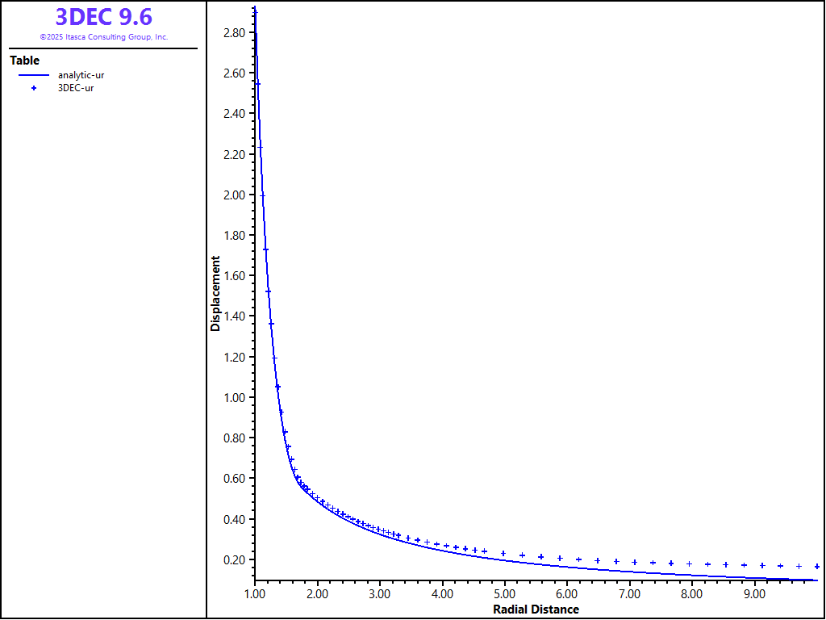
Task: Click the 2.80 tick label on y-axis
Action: [x=235, y=33]
